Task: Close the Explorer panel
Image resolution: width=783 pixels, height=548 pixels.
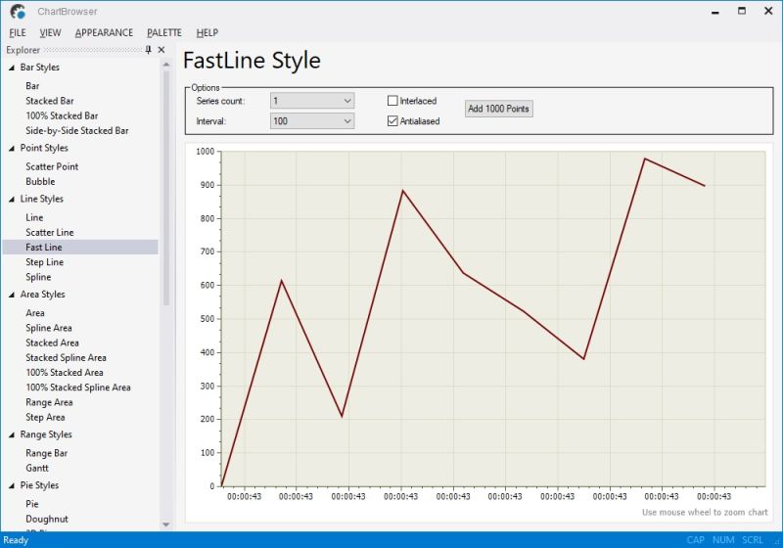Action: tap(161, 49)
